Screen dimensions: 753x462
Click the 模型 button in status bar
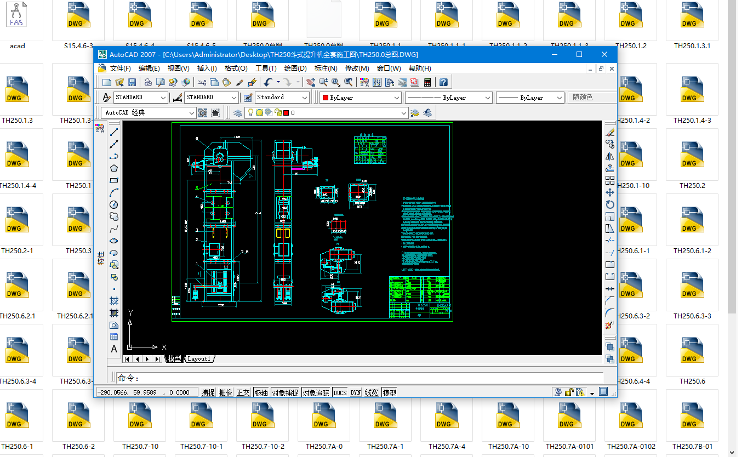click(389, 392)
